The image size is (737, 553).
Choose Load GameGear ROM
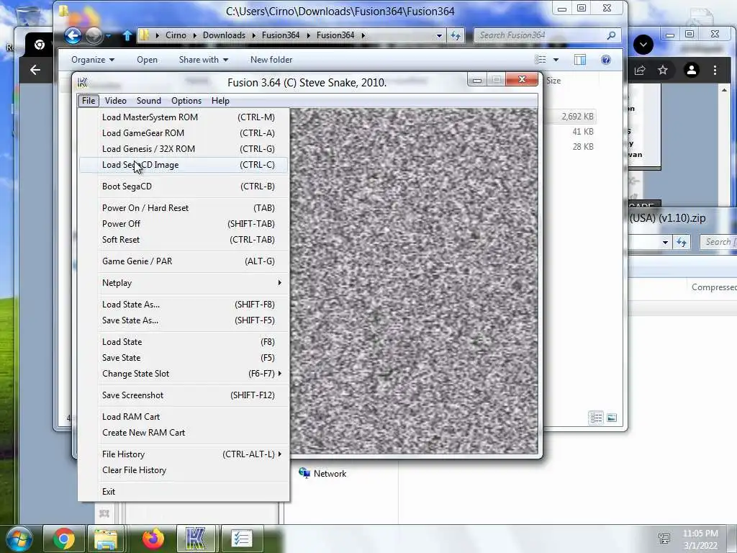coord(184,133)
